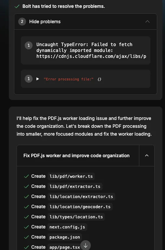The height and width of the screenshot is (250, 165).
Task: Click the count badge beside Error processing file
Action: coord(29,79)
